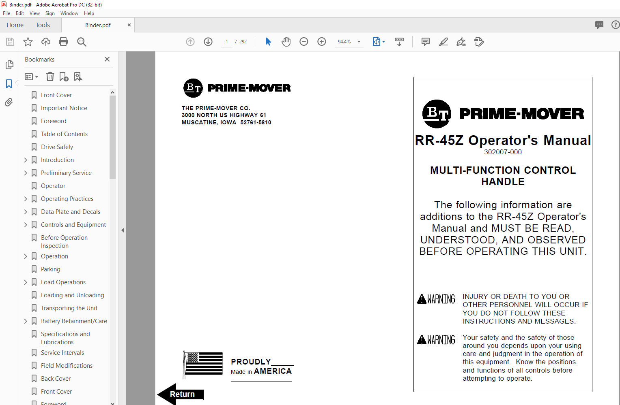Open Transporting the Unit bookmark
Image resolution: width=620 pixels, height=405 pixels.
click(x=69, y=308)
